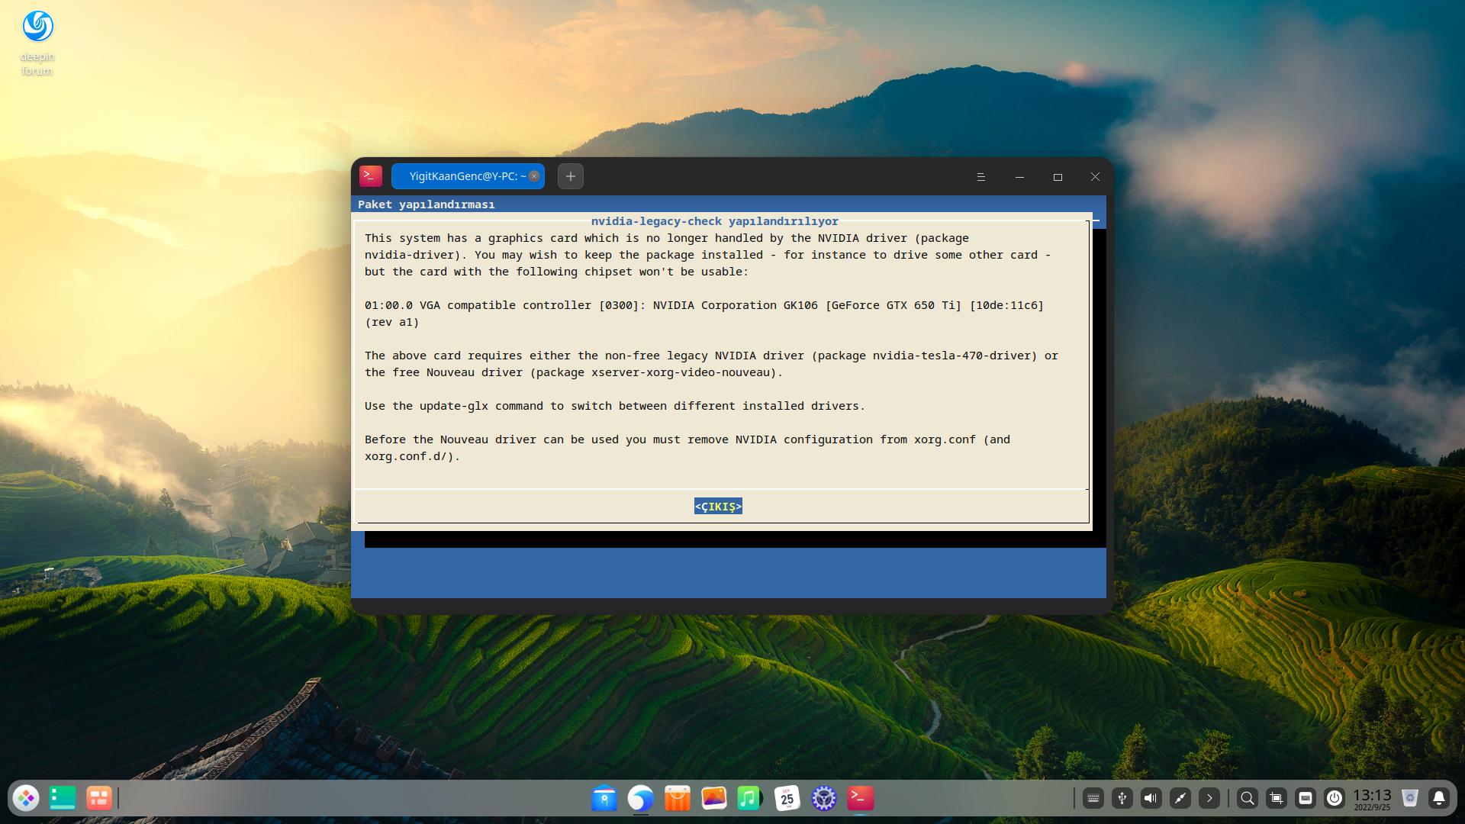Click the terminal app icon in the title bar
The height and width of the screenshot is (824, 1465).
[371, 176]
